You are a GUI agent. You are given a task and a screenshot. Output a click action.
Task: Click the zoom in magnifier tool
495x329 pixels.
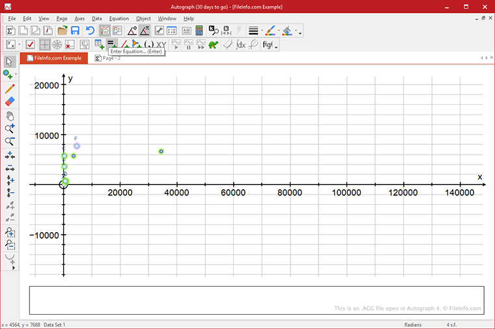(x=10, y=129)
